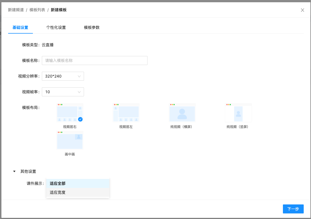
Task: Go back via the 模板列表 breadcrumb
Action: [x=37, y=10]
